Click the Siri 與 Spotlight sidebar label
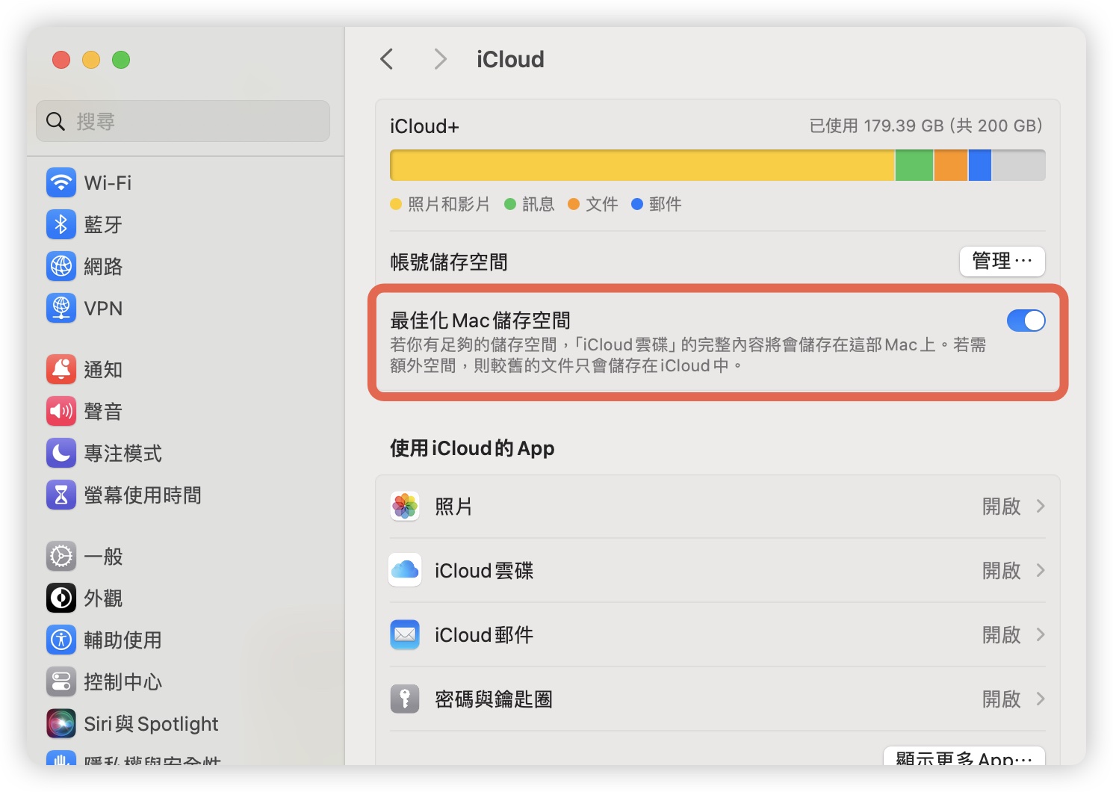Viewport: 1113px width, 792px height. click(151, 724)
